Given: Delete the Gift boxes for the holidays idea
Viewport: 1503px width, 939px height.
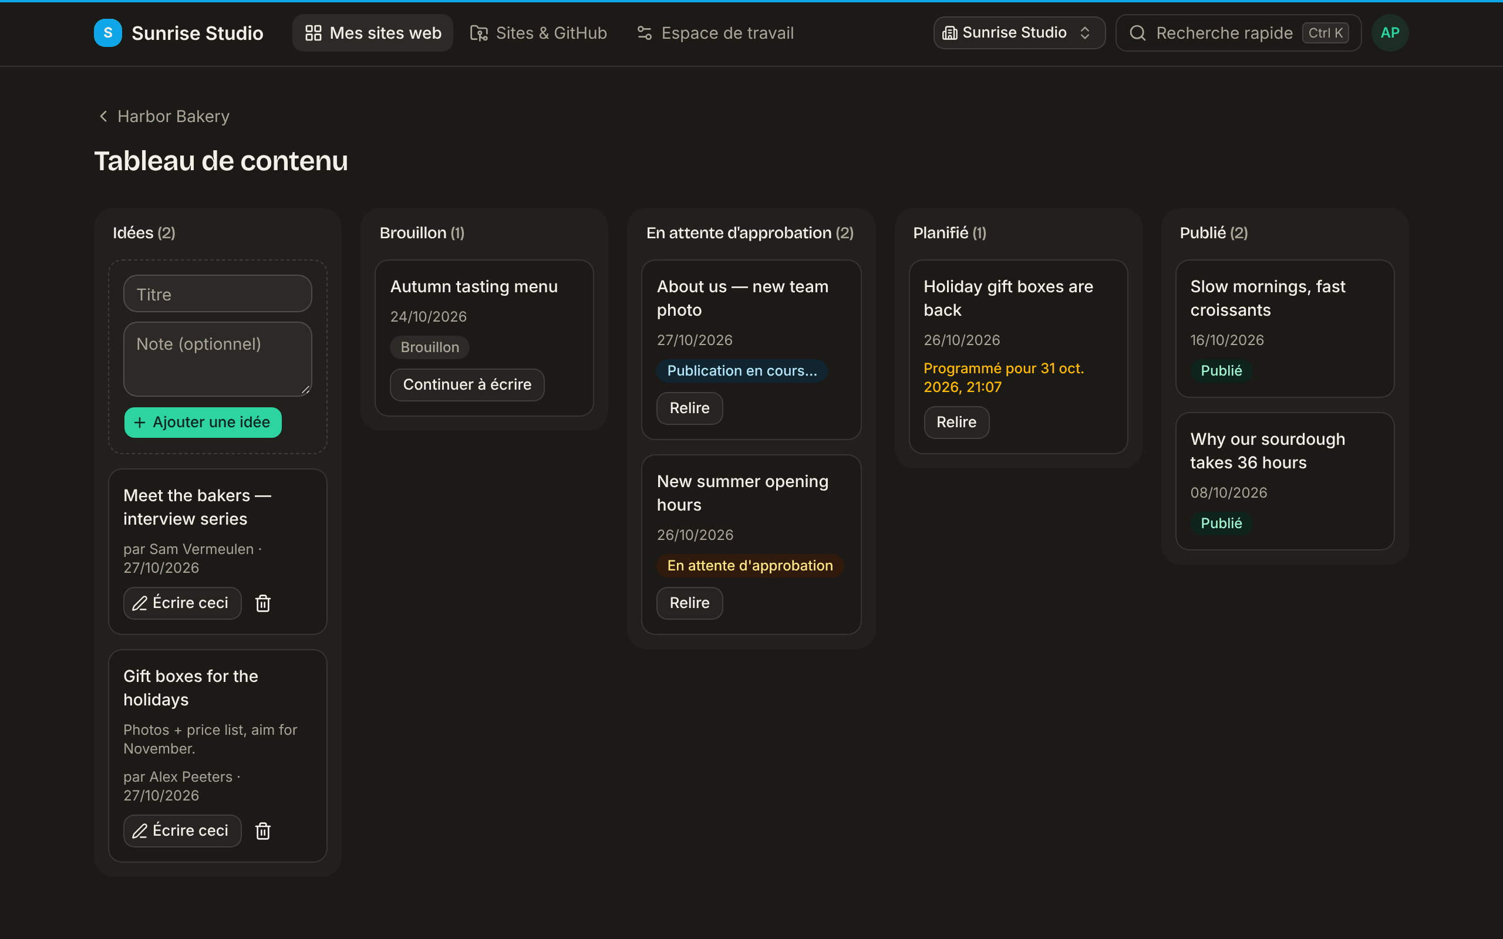Looking at the screenshot, I should coord(262,831).
